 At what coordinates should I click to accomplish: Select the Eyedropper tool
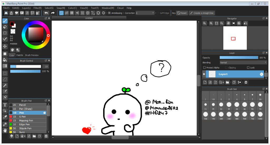tap(5, 124)
